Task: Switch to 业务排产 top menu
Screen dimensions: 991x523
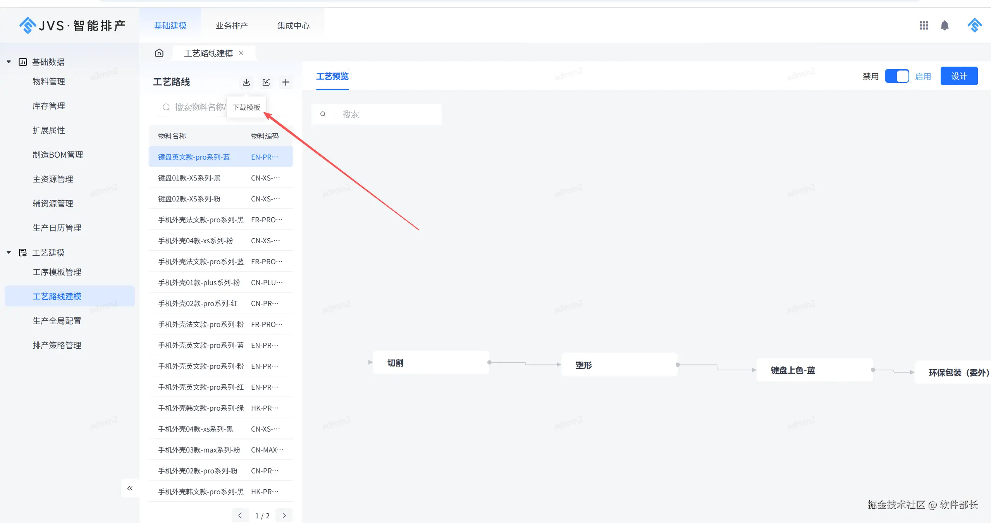Action: coord(231,26)
